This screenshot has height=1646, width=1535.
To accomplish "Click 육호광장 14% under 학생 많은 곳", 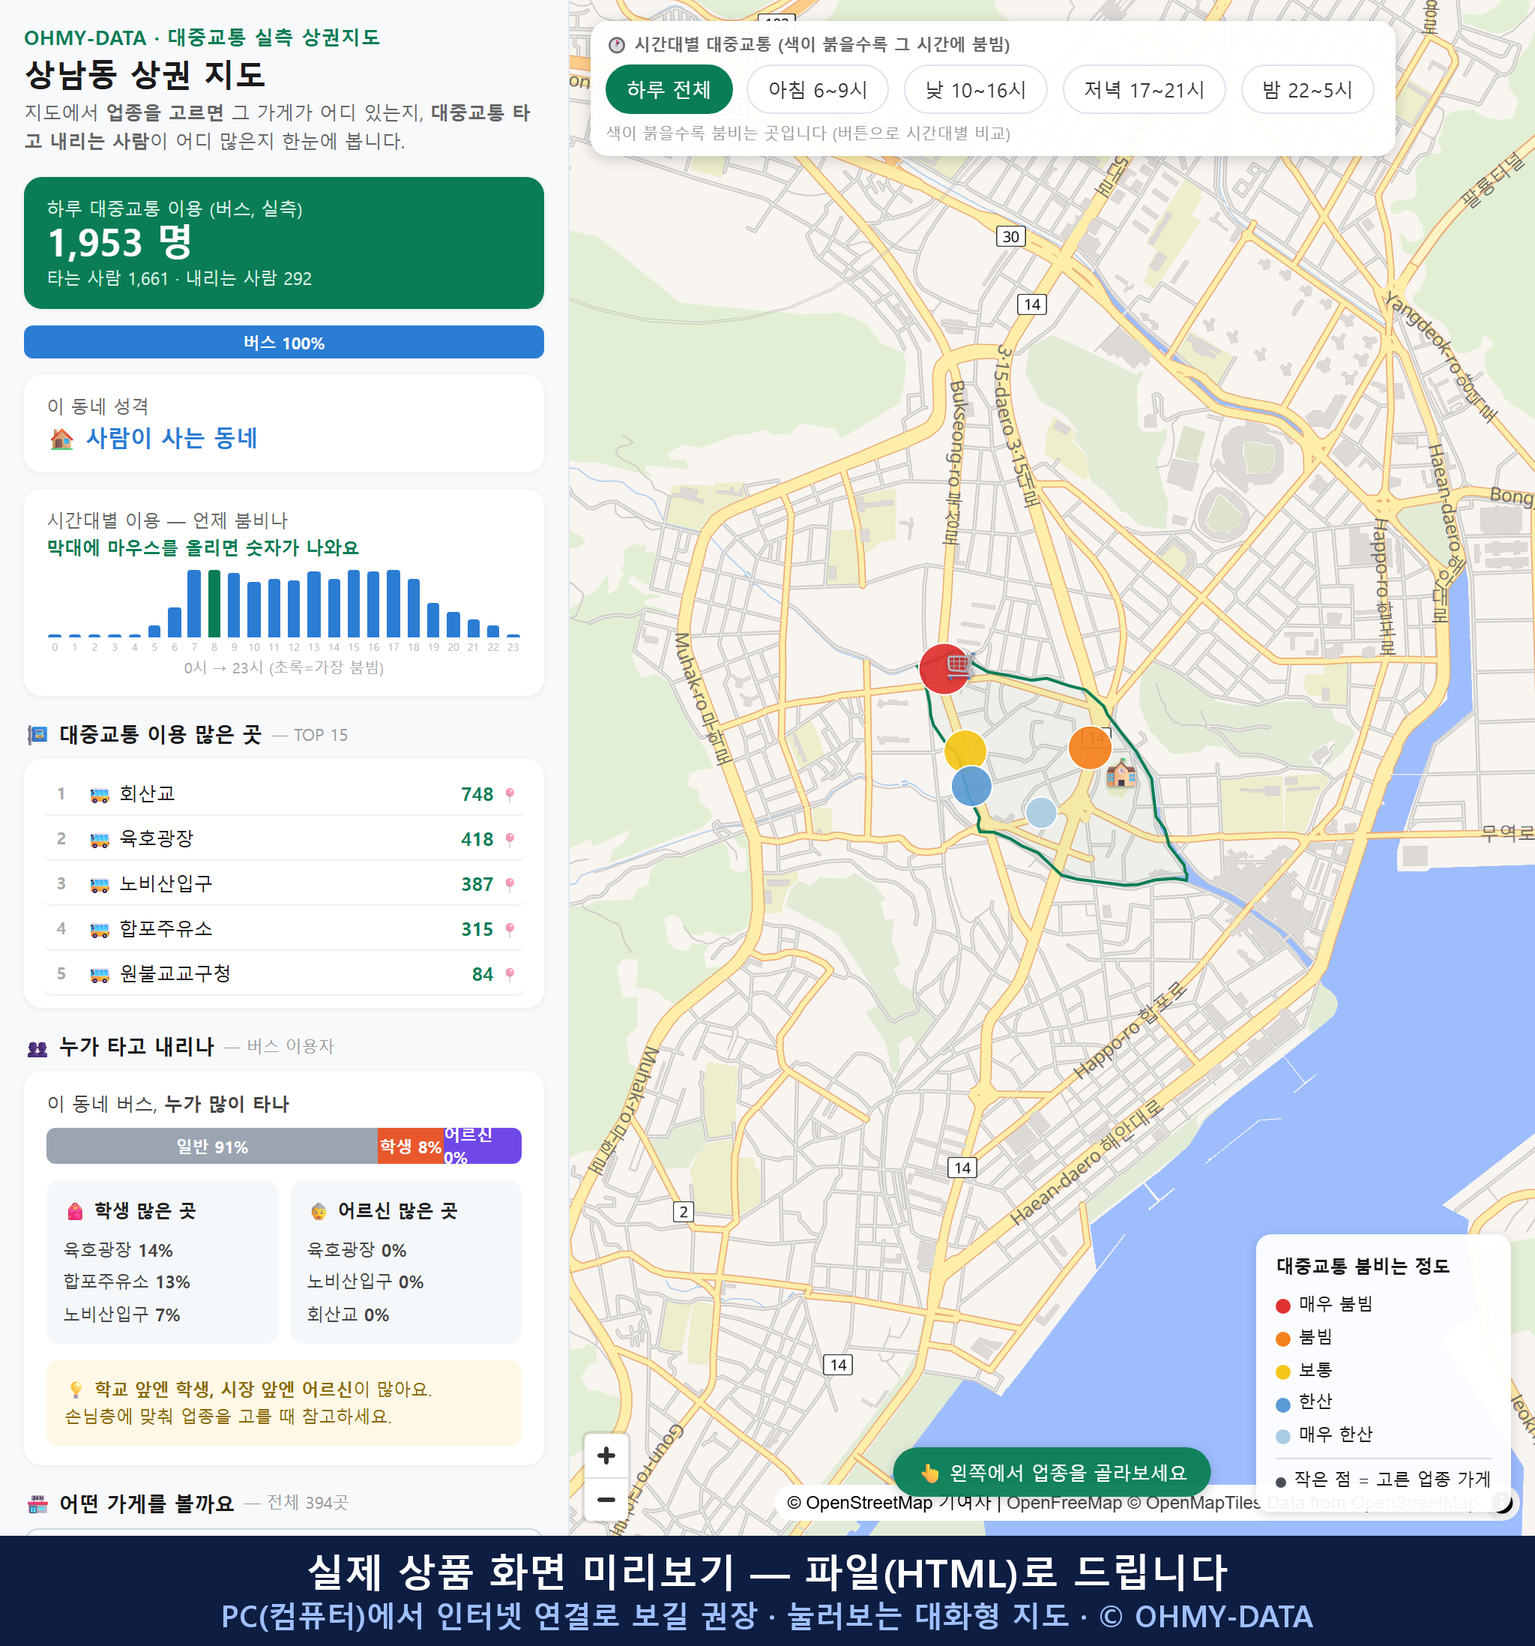I will pos(118,1250).
